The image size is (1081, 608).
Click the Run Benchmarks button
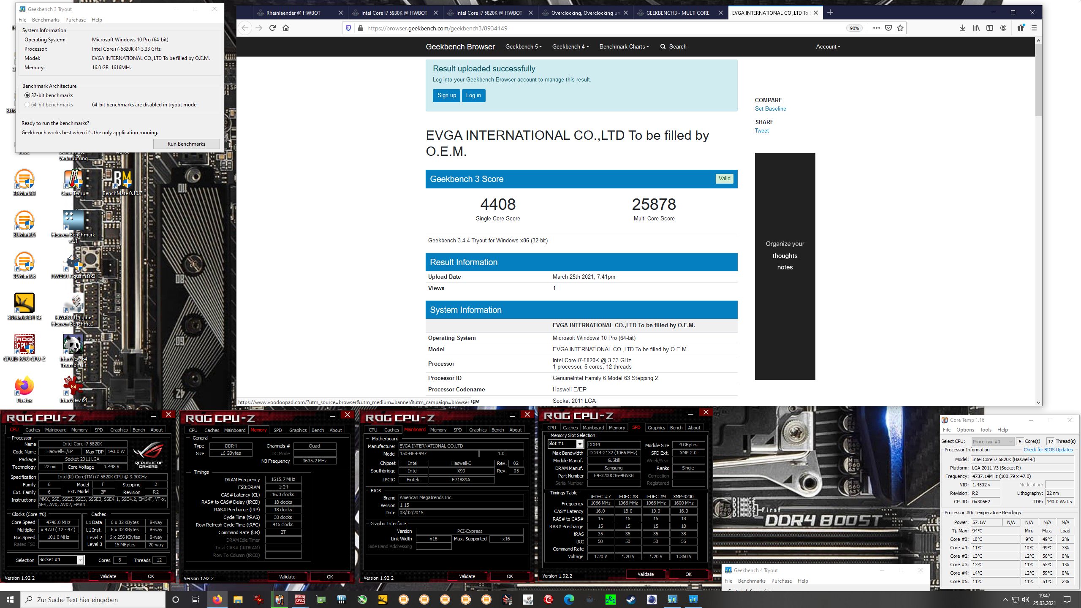186,144
